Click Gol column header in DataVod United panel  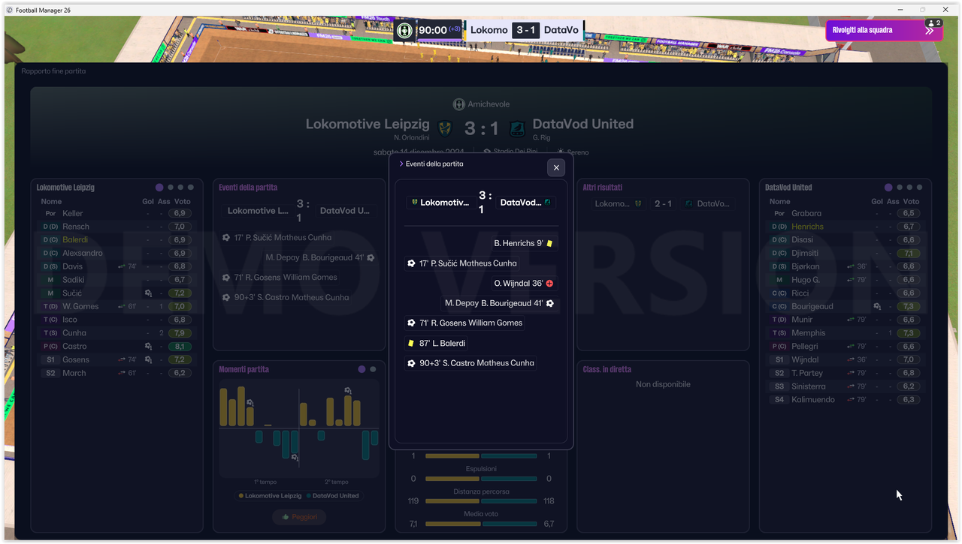tap(877, 202)
